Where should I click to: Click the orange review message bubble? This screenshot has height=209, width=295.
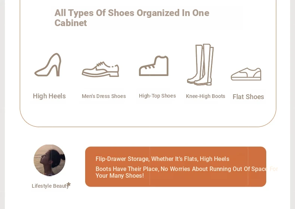pos(176,167)
